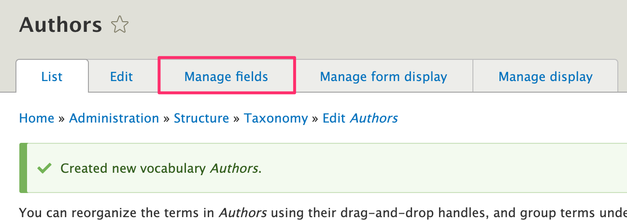Click the separator between Home and Administration
627x221 pixels.
62,119
